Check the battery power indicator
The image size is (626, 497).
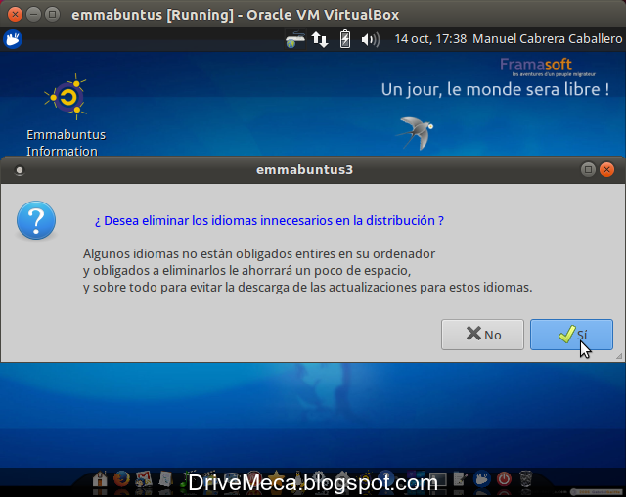point(345,39)
